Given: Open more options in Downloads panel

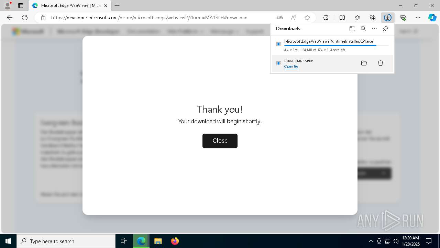Looking at the screenshot, I should 374,29.
